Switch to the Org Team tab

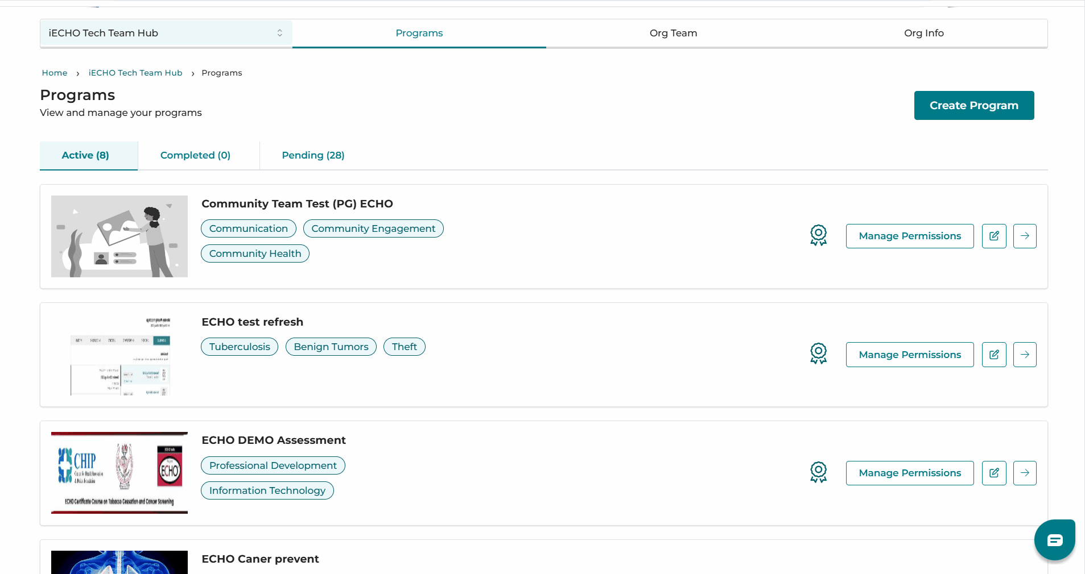[x=673, y=33]
